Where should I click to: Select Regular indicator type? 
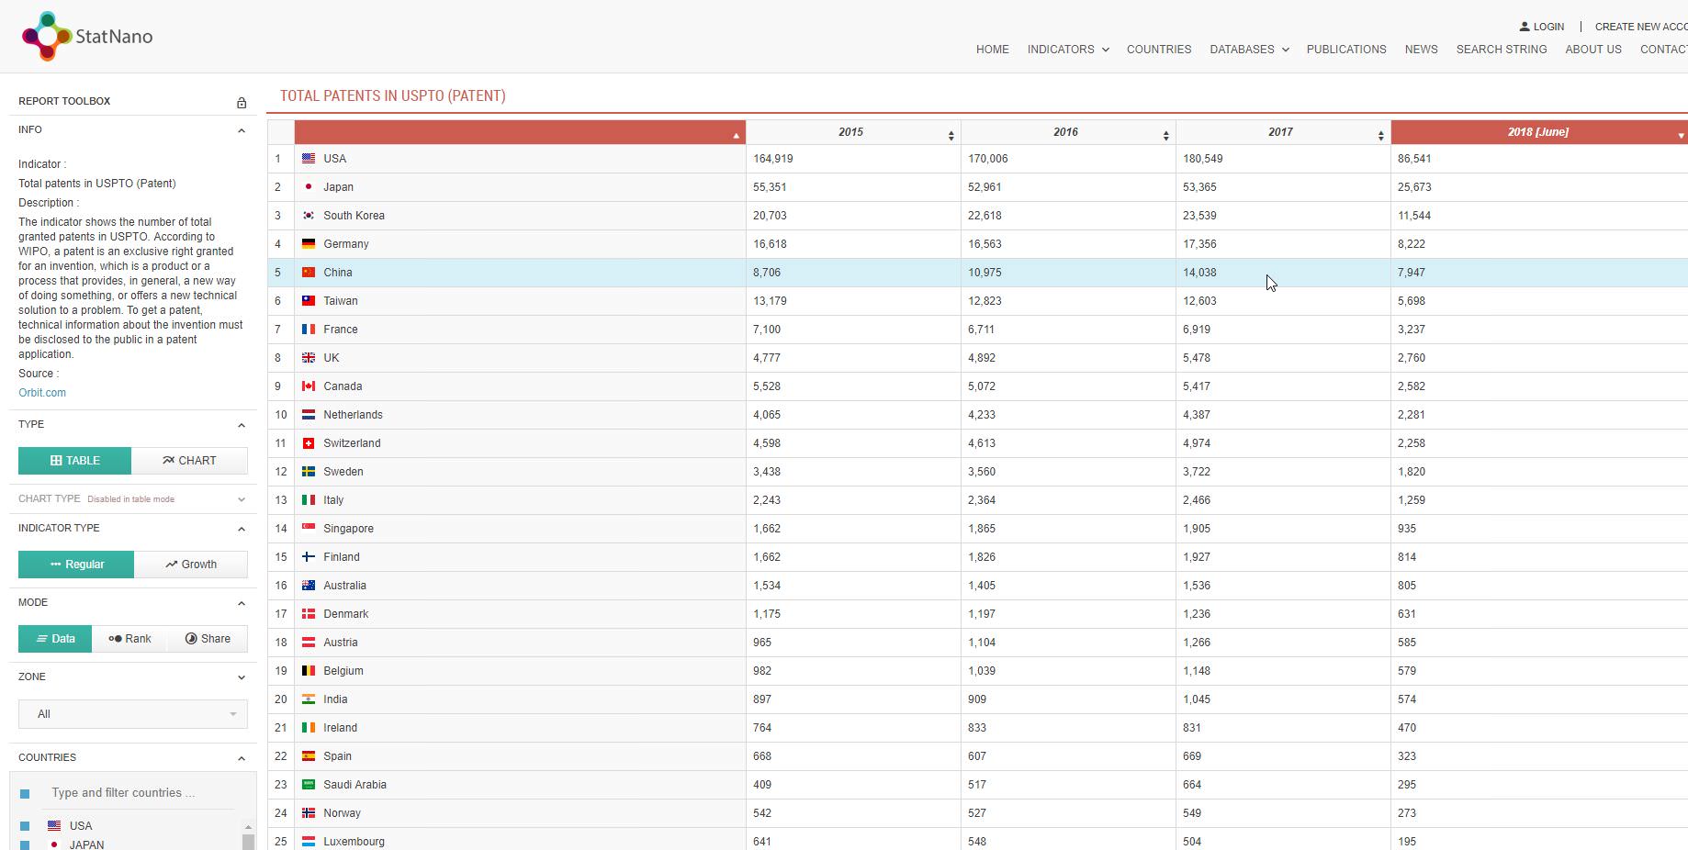[x=76, y=565]
